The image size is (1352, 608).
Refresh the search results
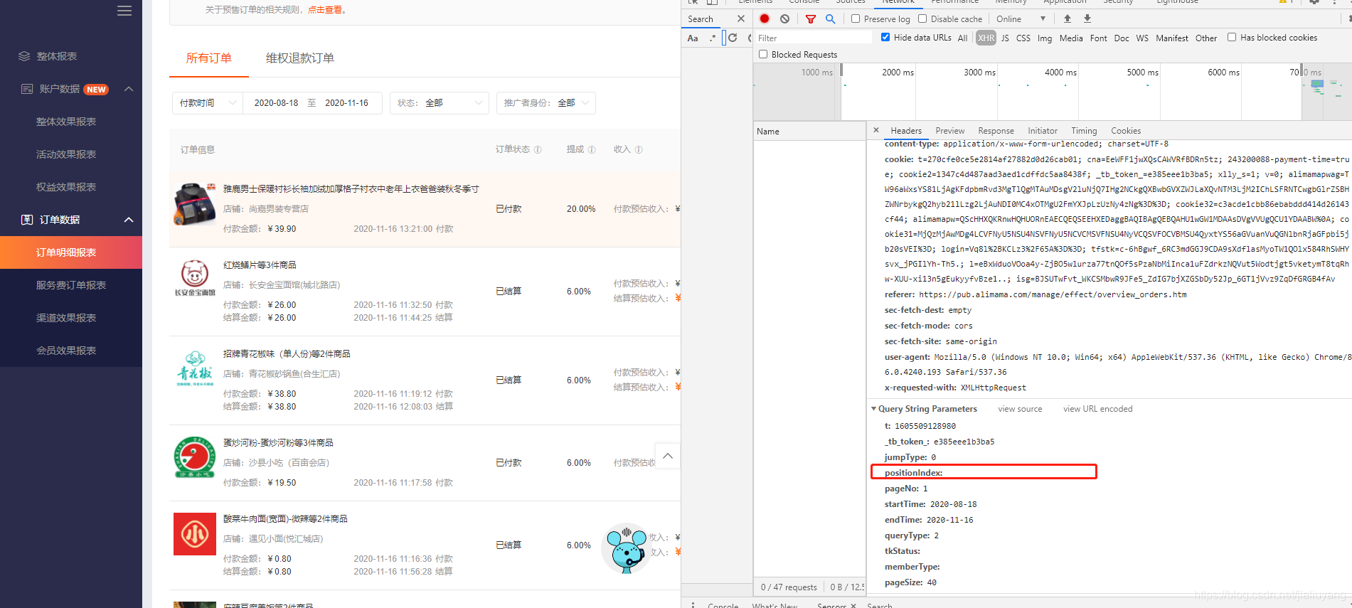tap(733, 38)
